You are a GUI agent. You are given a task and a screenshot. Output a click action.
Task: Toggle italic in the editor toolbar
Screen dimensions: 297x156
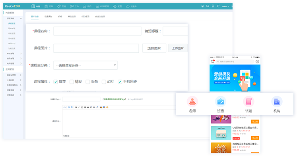79,107
